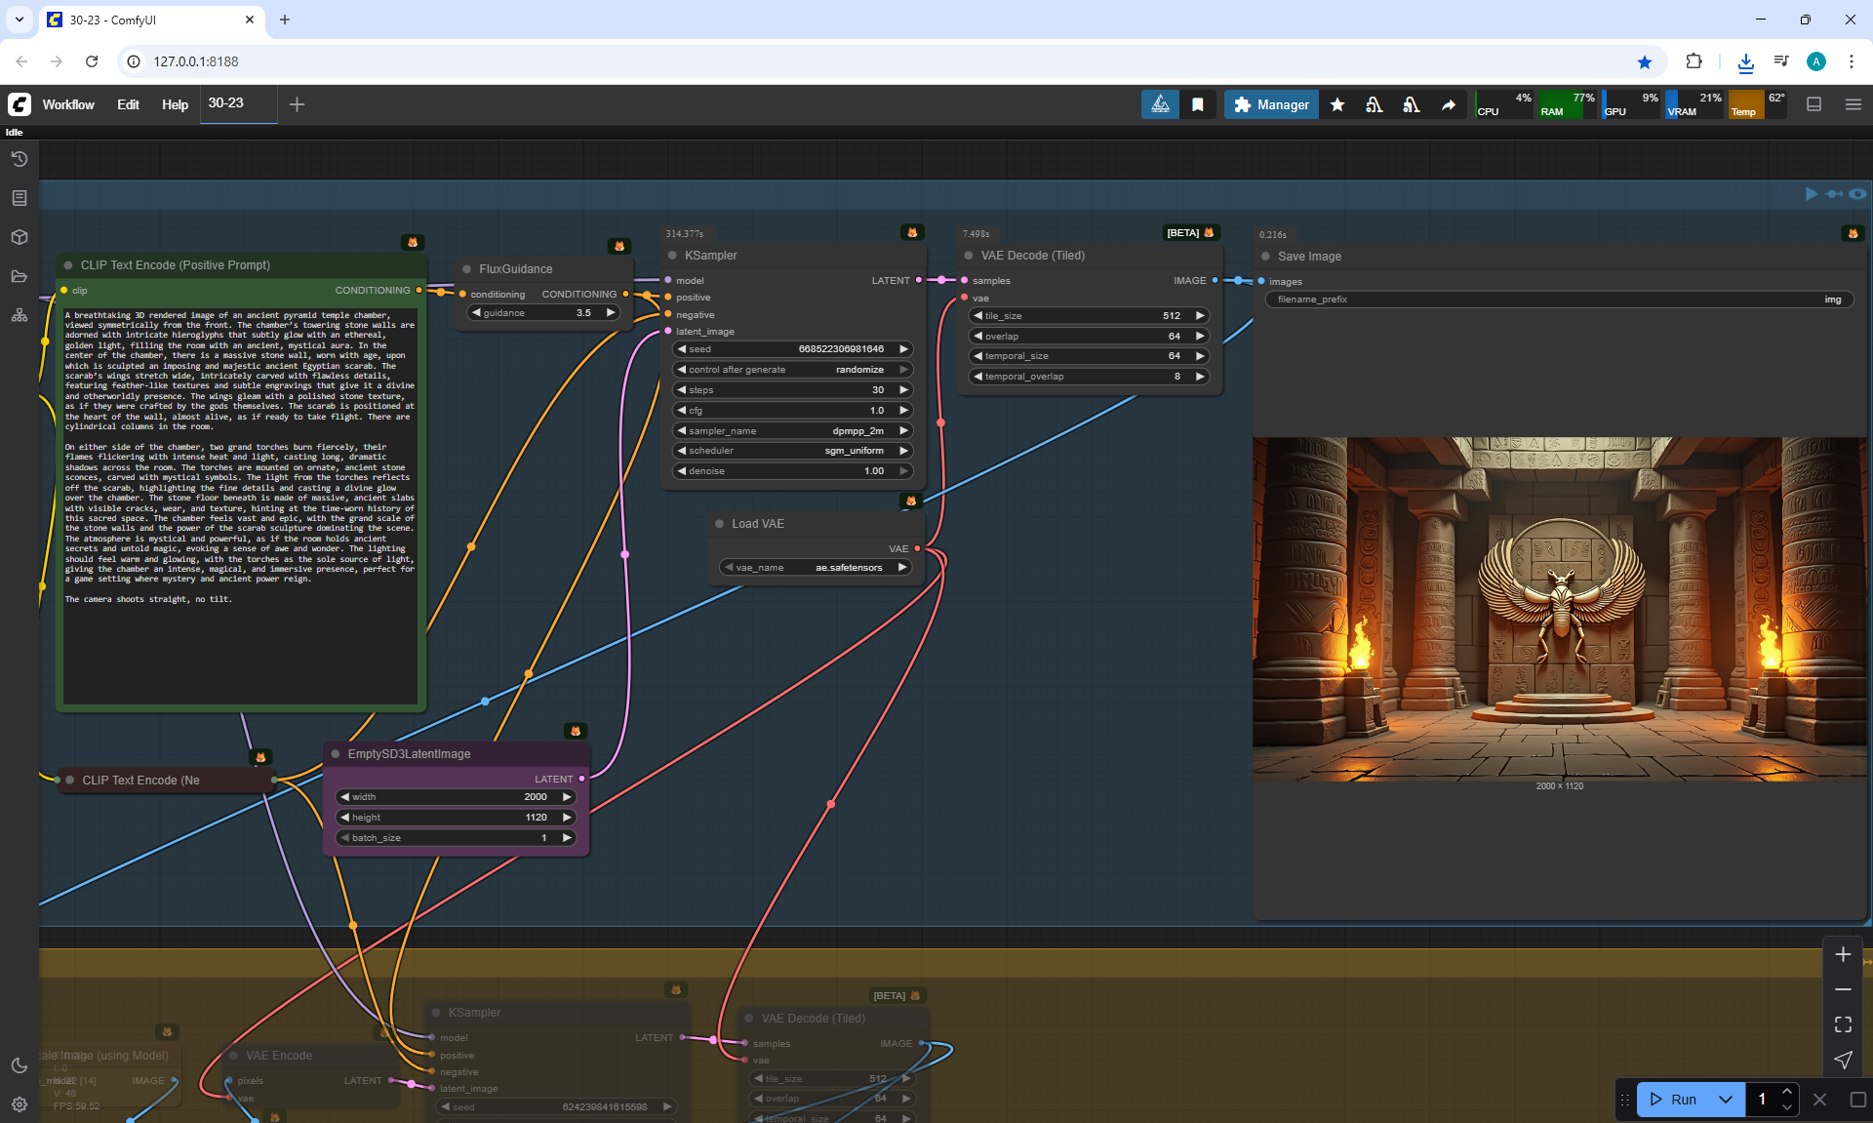Viewport: 1873px width, 1123px height.
Task: Click fit view icon in zoom controls
Action: [x=1843, y=1024]
